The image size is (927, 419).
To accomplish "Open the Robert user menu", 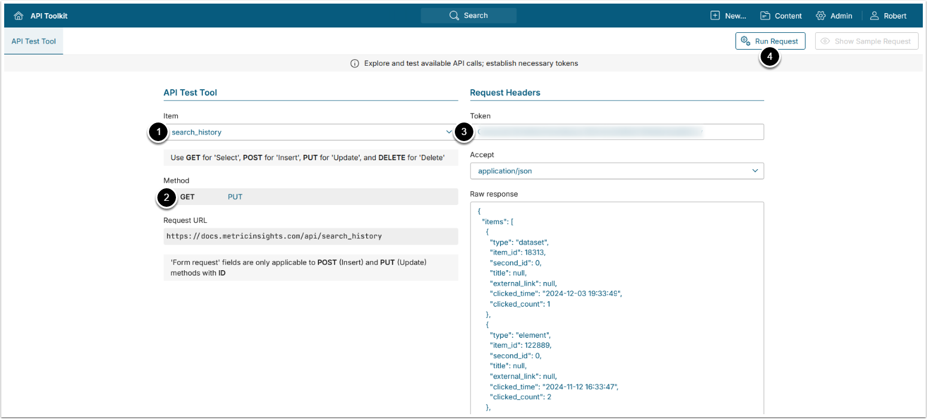I will coord(888,16).
